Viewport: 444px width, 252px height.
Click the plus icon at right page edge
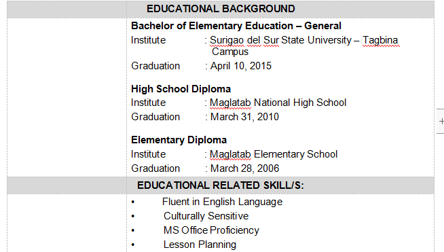[x=441, y=122]
